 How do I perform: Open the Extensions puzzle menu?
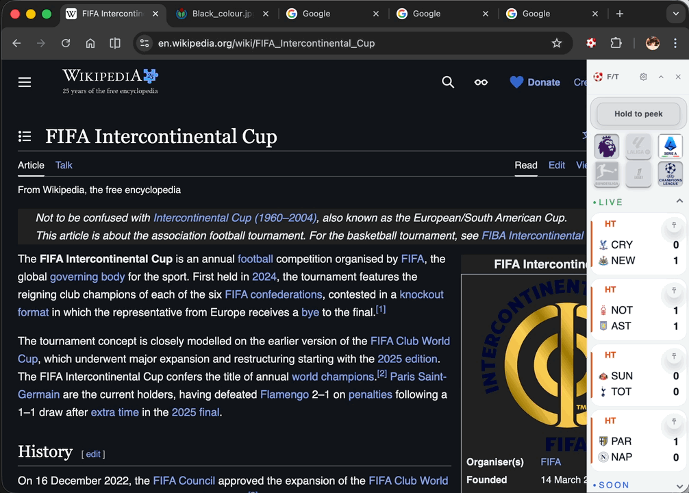point(616,43)
